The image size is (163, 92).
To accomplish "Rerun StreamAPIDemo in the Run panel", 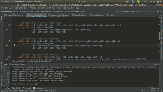I will pyautogui.click(x=5, y=68).
